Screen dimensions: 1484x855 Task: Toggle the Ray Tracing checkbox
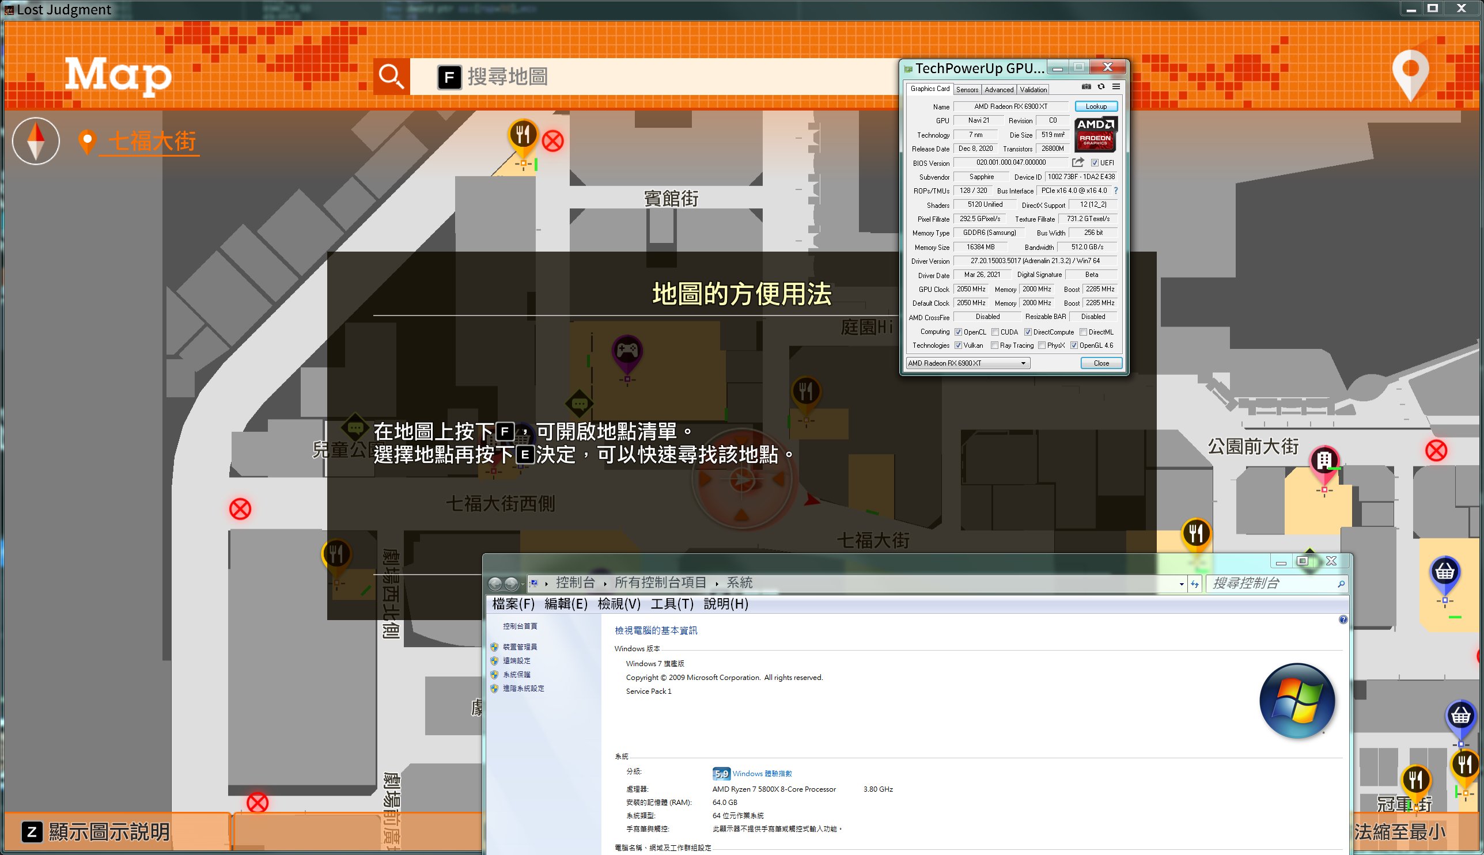(x=995, y=346)
